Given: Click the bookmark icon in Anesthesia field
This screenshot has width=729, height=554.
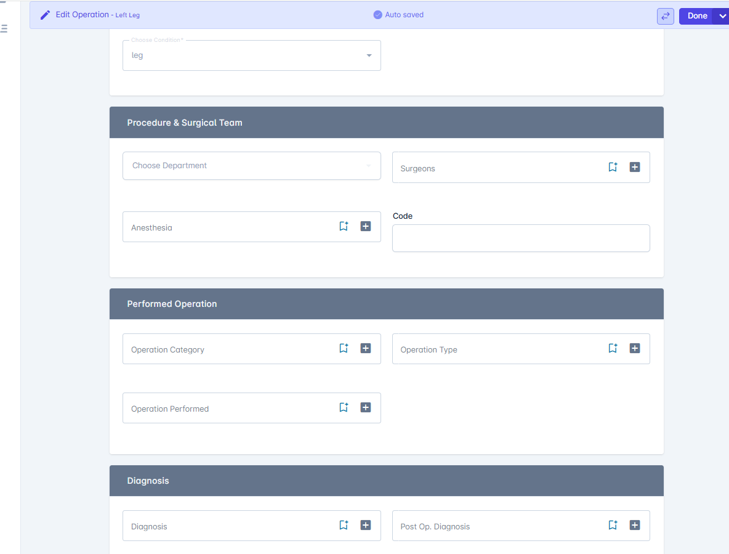Looking at the screenshot, I should 344,226.
